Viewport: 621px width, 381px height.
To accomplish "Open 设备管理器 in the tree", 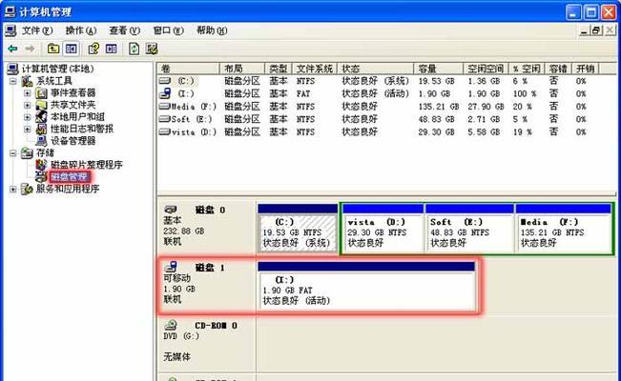I will [x=72, y=140].
